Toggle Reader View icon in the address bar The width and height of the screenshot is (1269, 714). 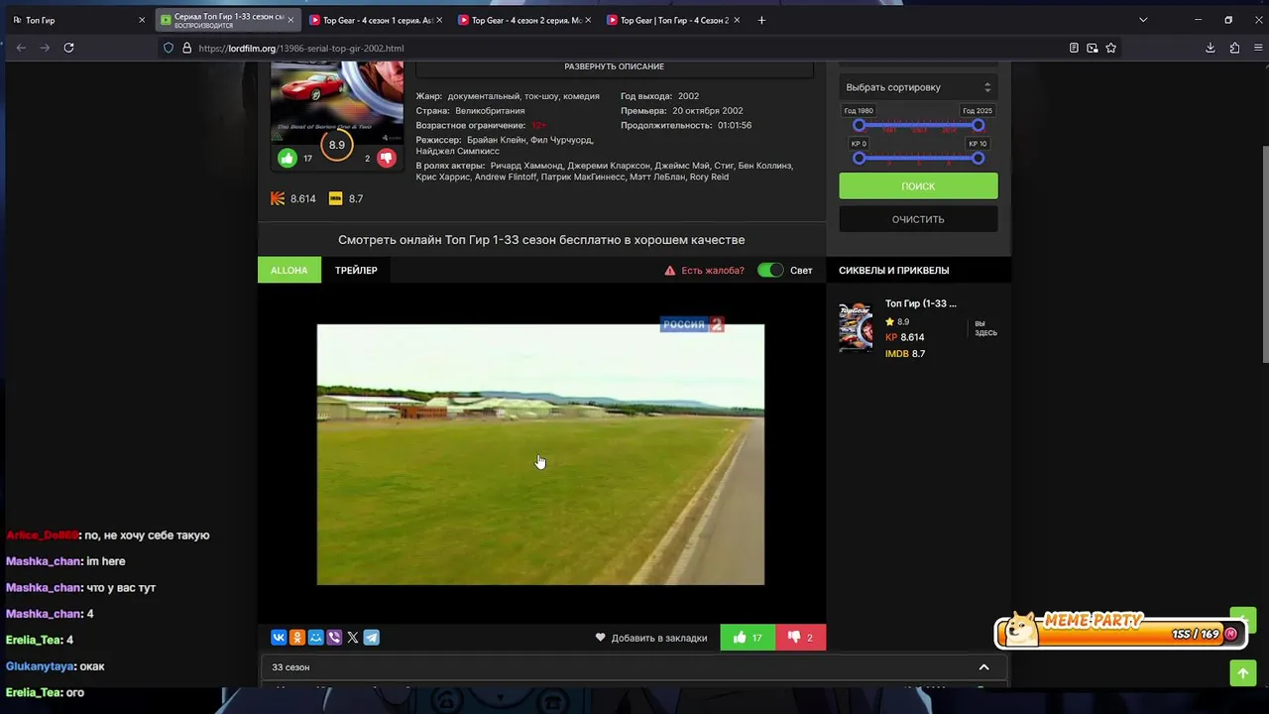tap(1074, 48)
